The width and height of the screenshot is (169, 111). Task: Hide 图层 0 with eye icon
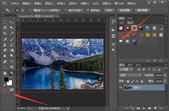[121, 87]
